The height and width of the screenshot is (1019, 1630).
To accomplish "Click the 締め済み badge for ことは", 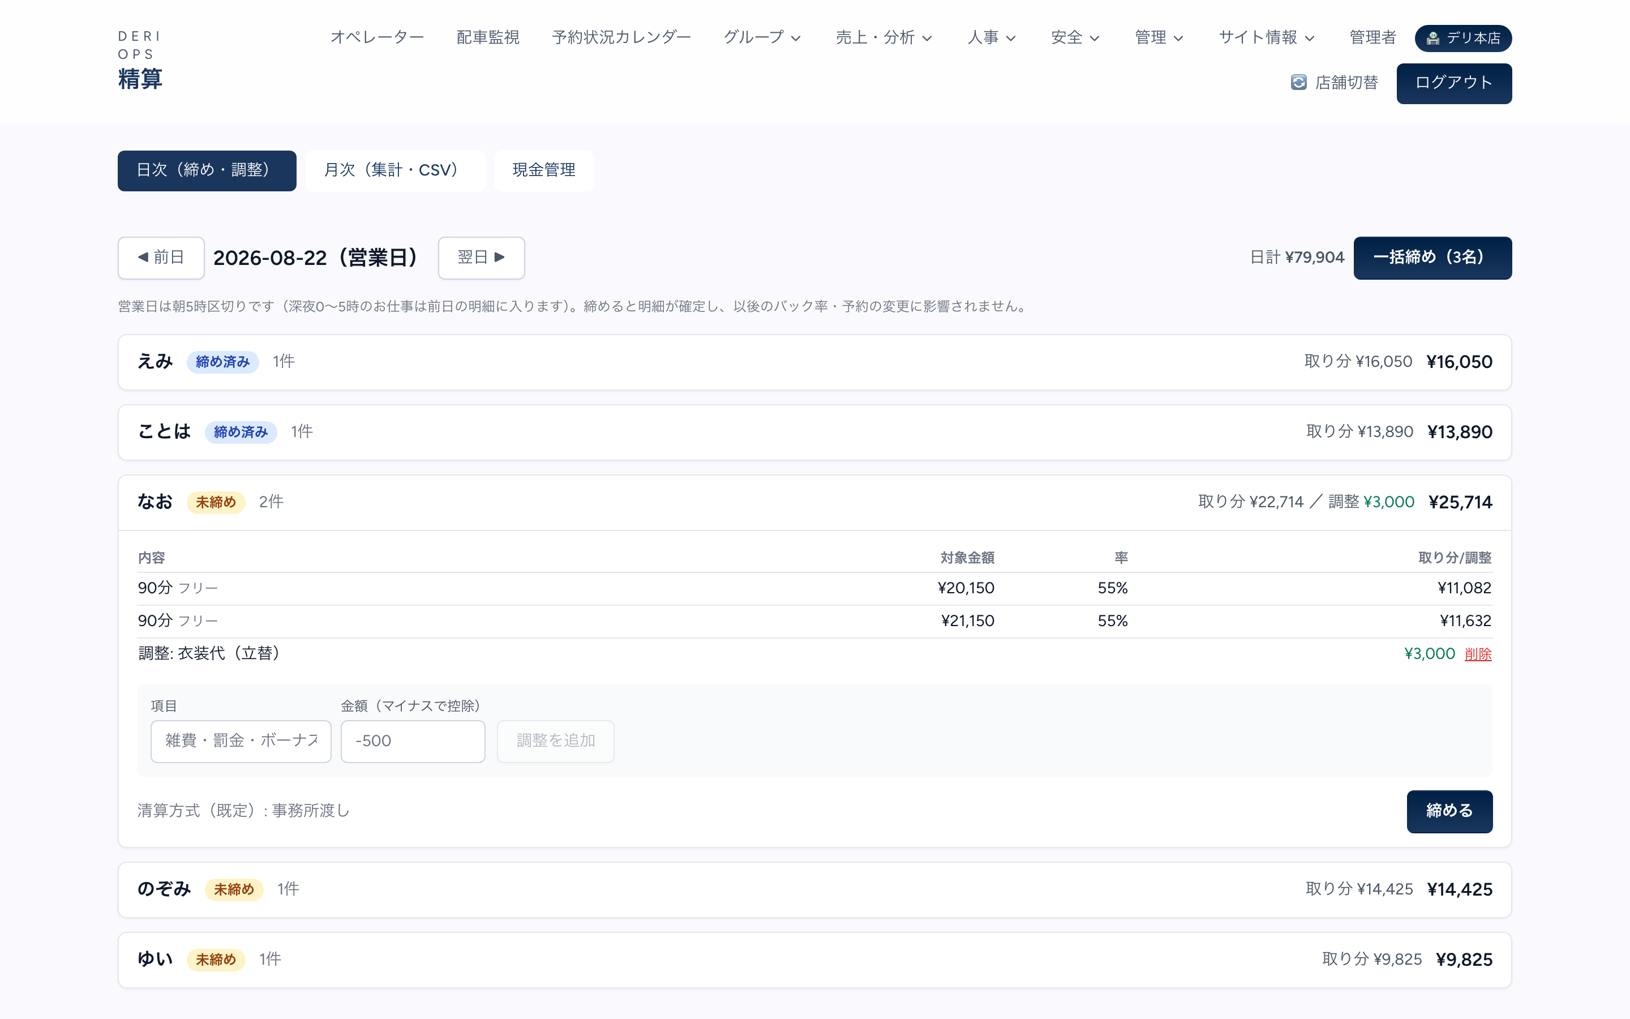I will point(241,432).
